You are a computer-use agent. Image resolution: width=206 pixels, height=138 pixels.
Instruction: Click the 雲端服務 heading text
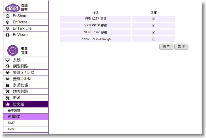[24, 8]
